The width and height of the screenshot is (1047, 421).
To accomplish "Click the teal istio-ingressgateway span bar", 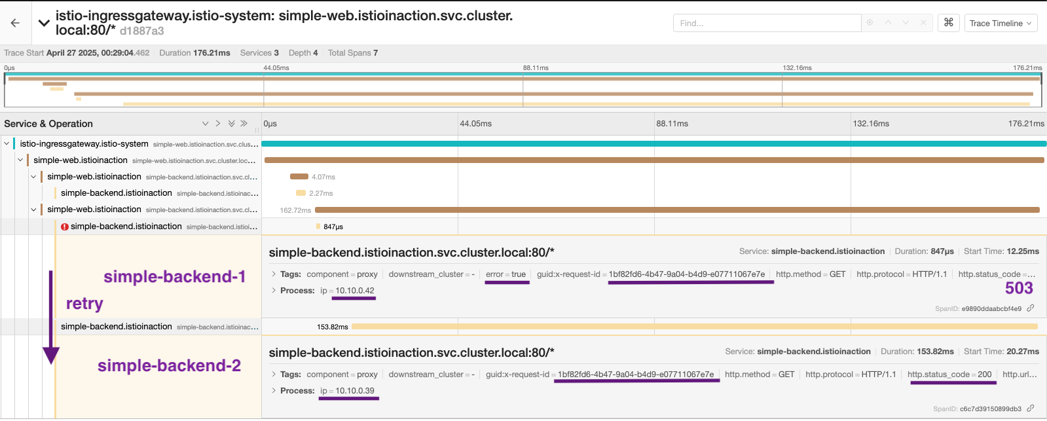I will pyautogui.click(x=653, y=143).
